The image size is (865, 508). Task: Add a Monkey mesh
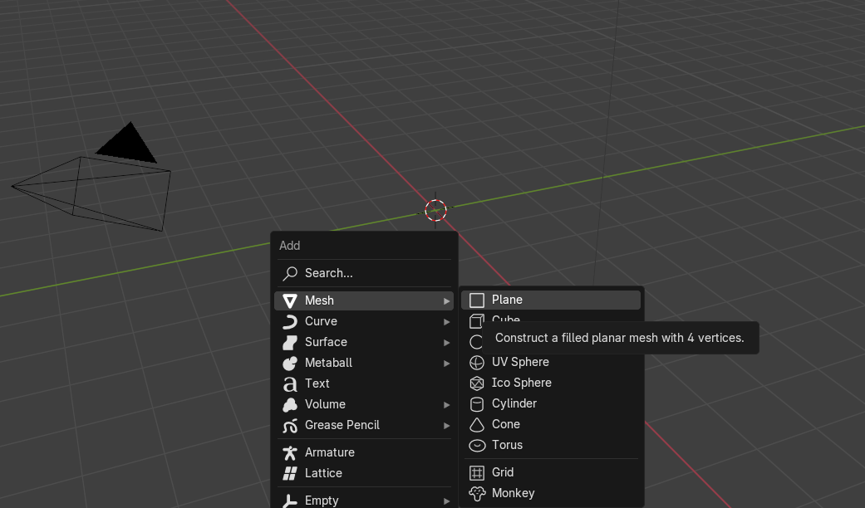point(551,494)
